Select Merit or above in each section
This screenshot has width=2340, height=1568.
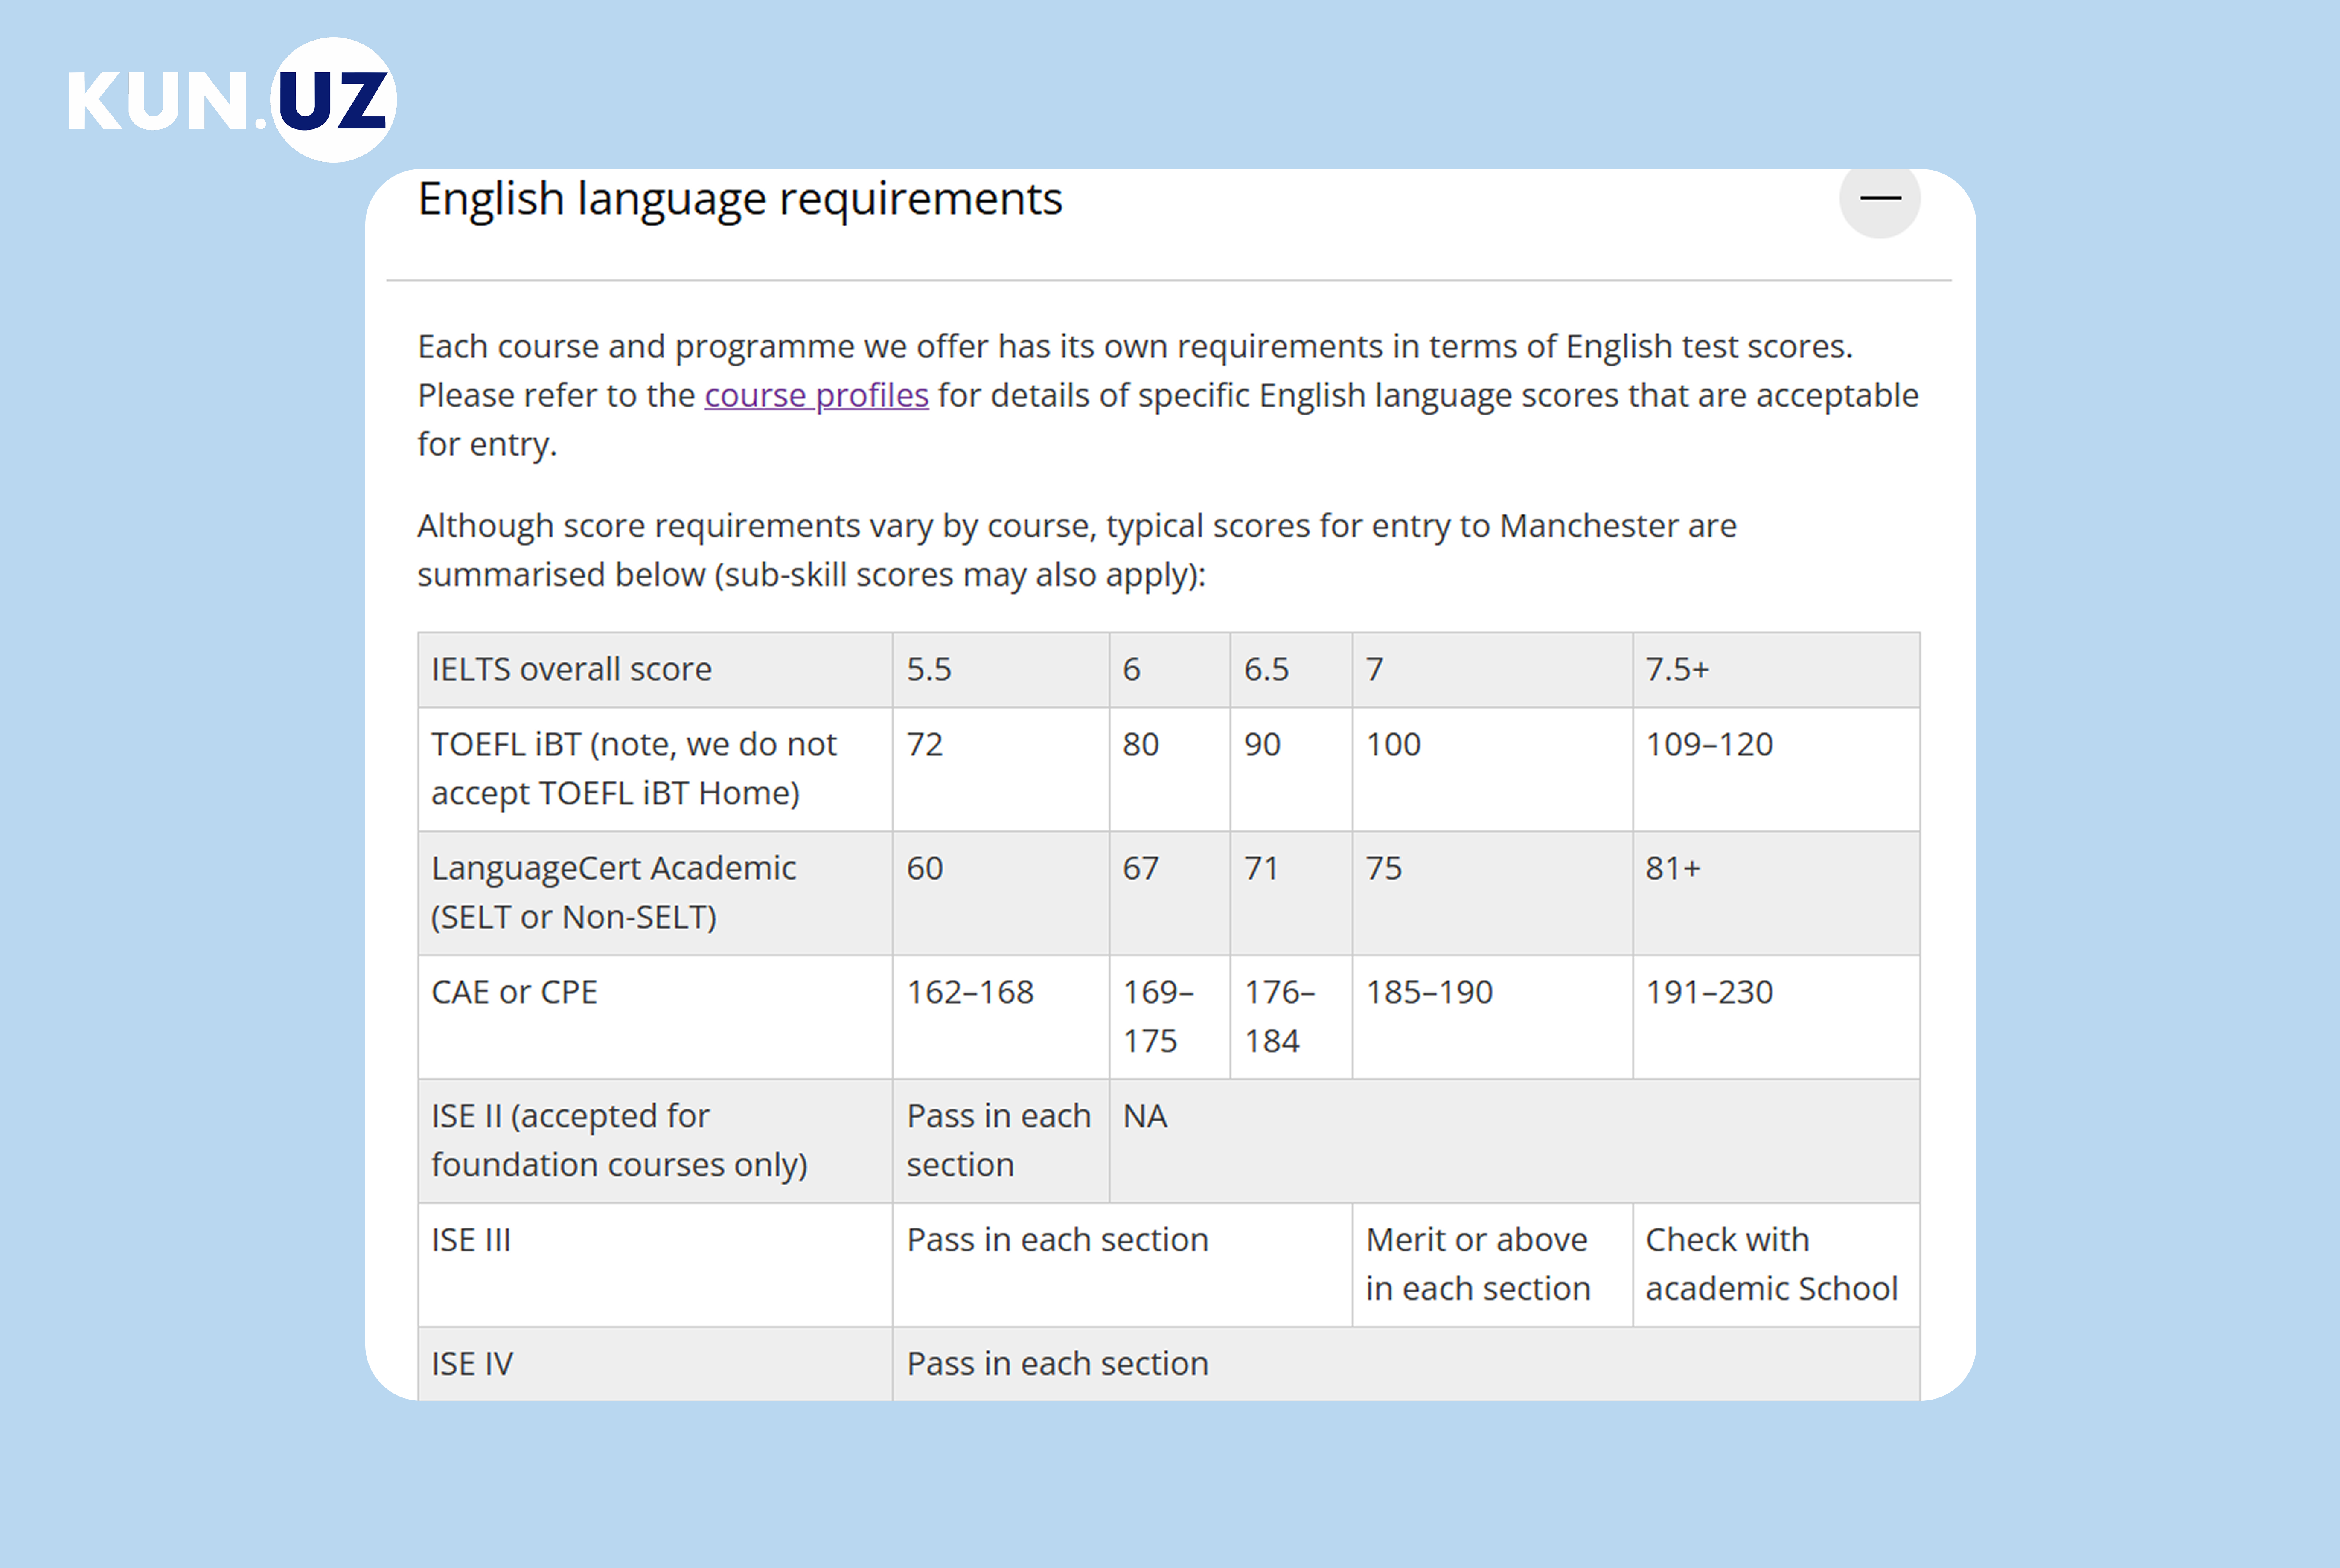tap(1478, 1265)
